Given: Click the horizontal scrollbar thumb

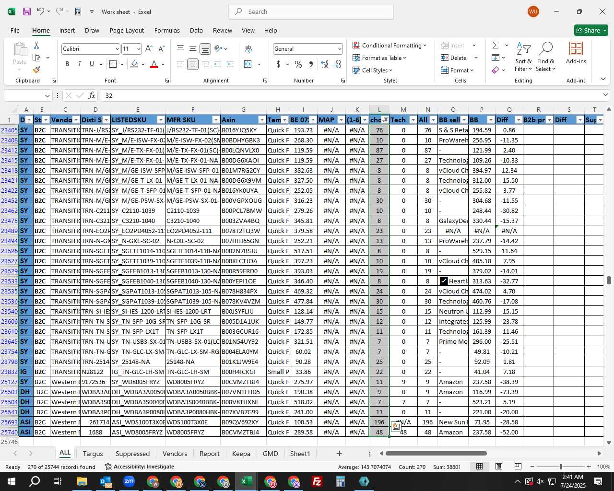Looking at the screenshot, I should (x=436, y=454).
